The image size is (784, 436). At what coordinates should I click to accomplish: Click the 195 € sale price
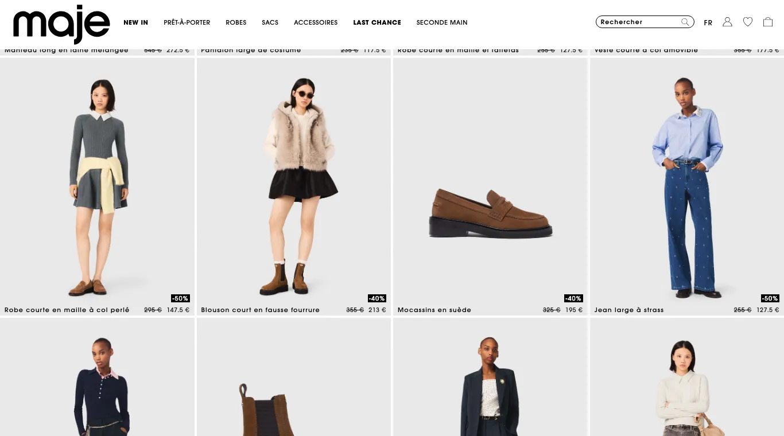[x=574, y=310]
